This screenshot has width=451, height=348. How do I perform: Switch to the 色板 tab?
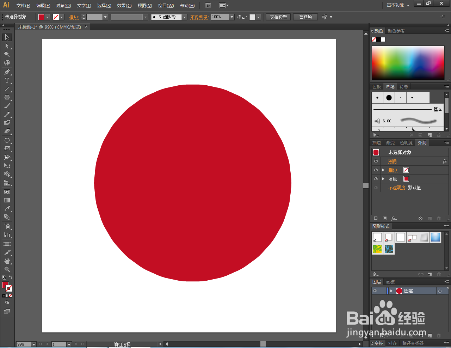point(377,86)
